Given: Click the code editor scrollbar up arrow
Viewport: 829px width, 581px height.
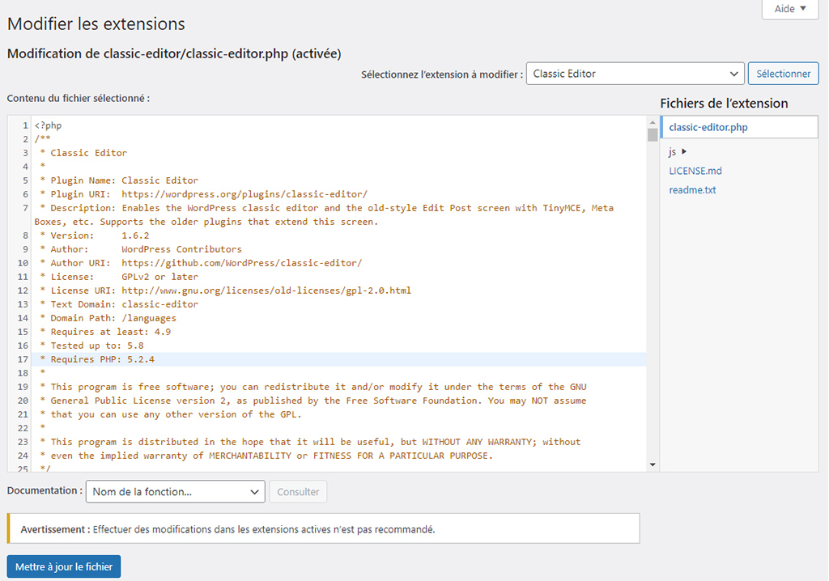Looking at the screenshot, I should tap(653, 121).
